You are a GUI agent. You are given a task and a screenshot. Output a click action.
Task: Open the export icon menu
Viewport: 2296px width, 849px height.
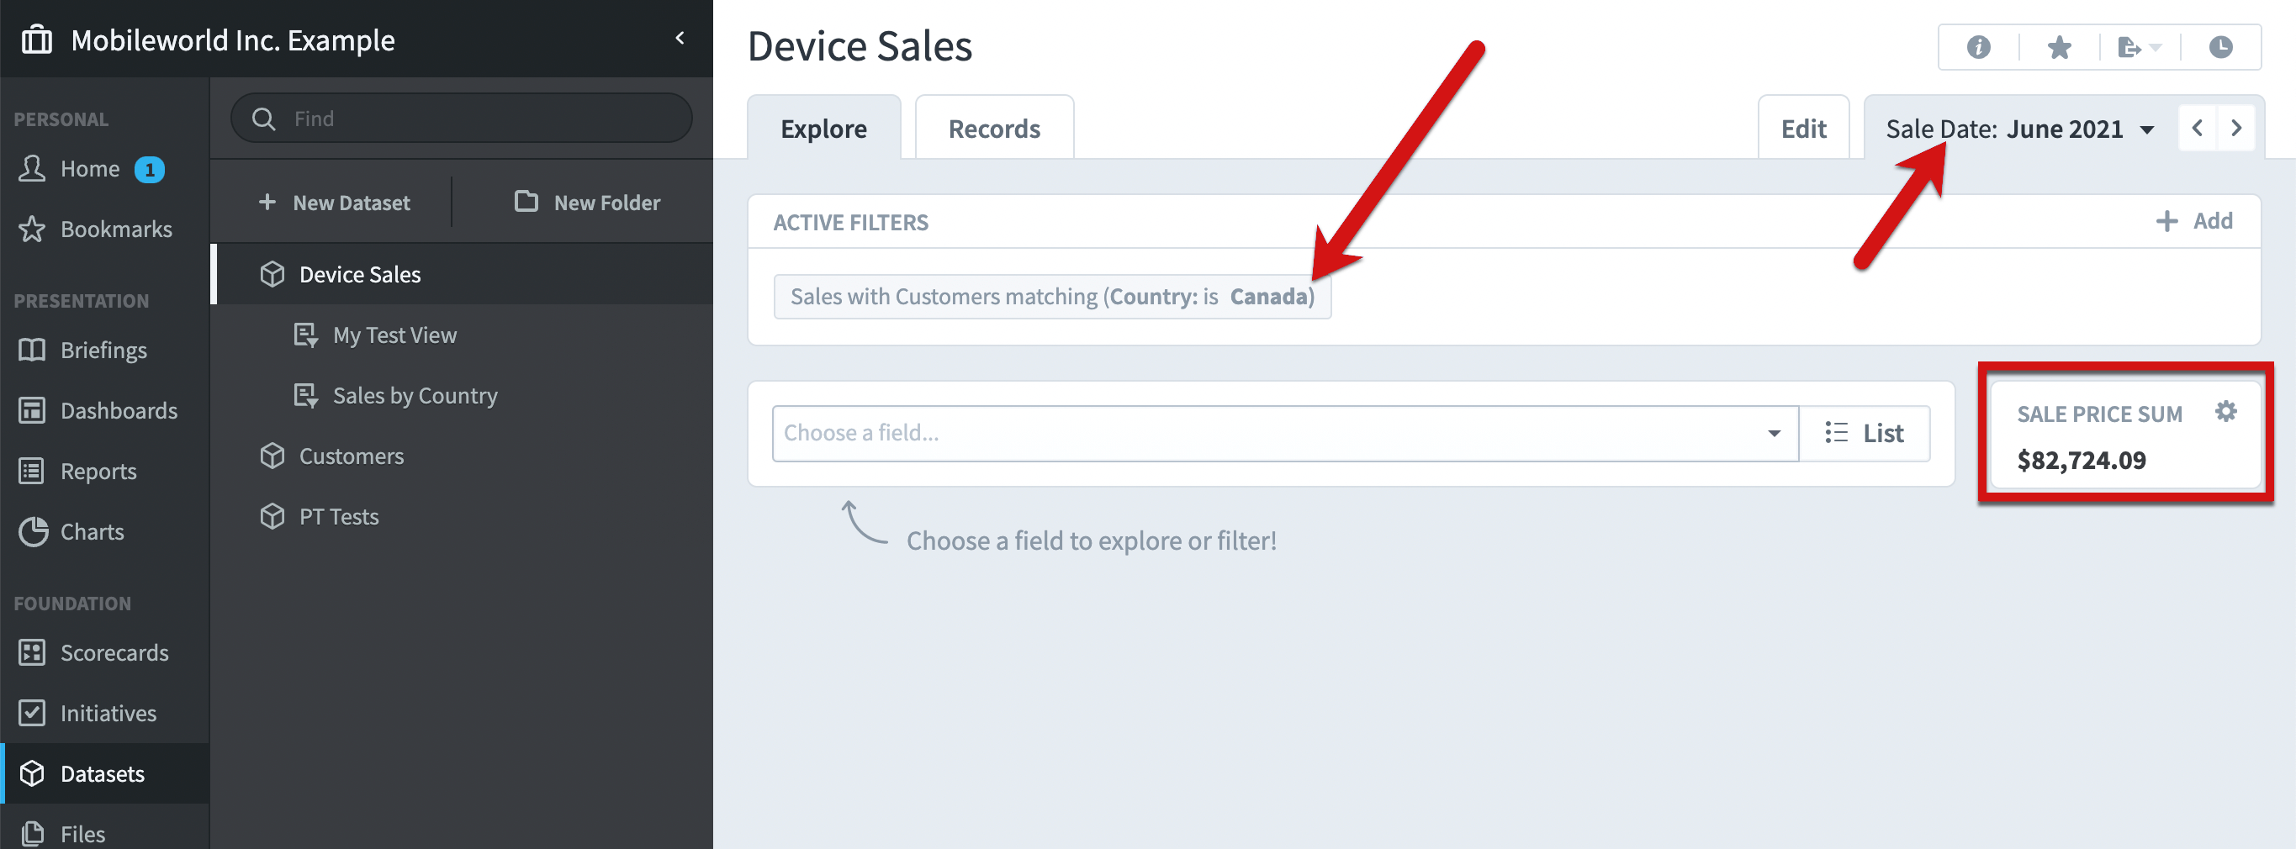tap(2139, 47)
